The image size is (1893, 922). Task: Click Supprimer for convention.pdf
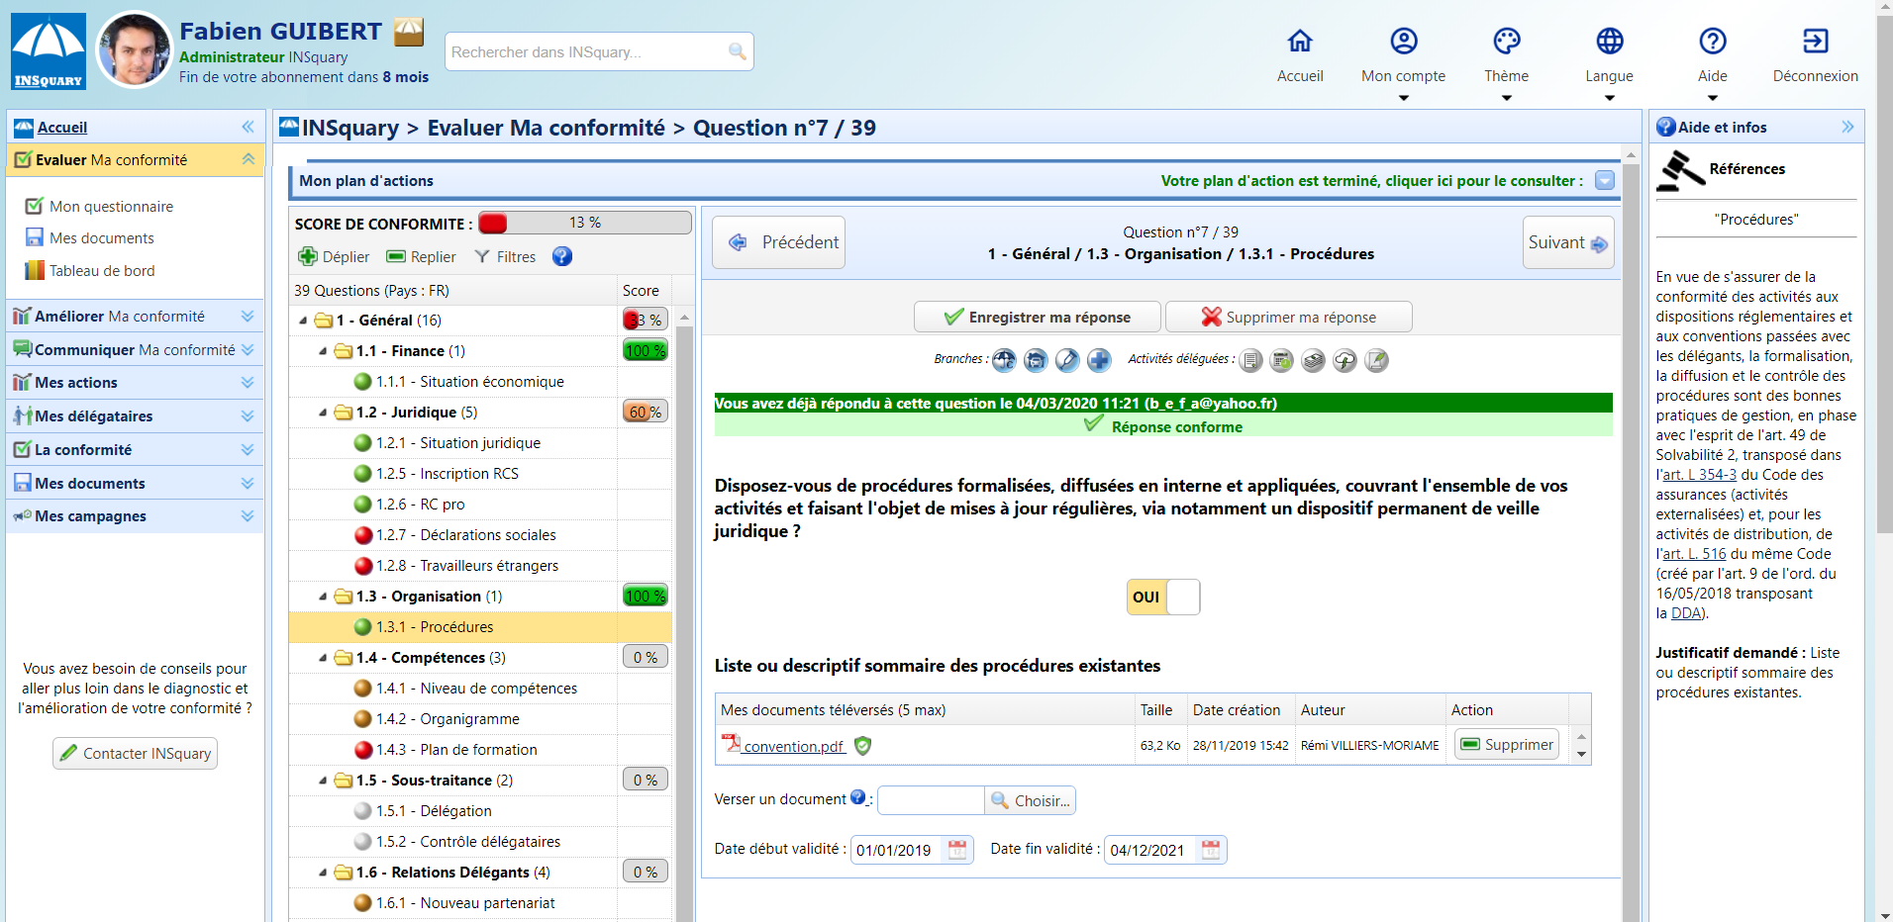point(1507,745)
